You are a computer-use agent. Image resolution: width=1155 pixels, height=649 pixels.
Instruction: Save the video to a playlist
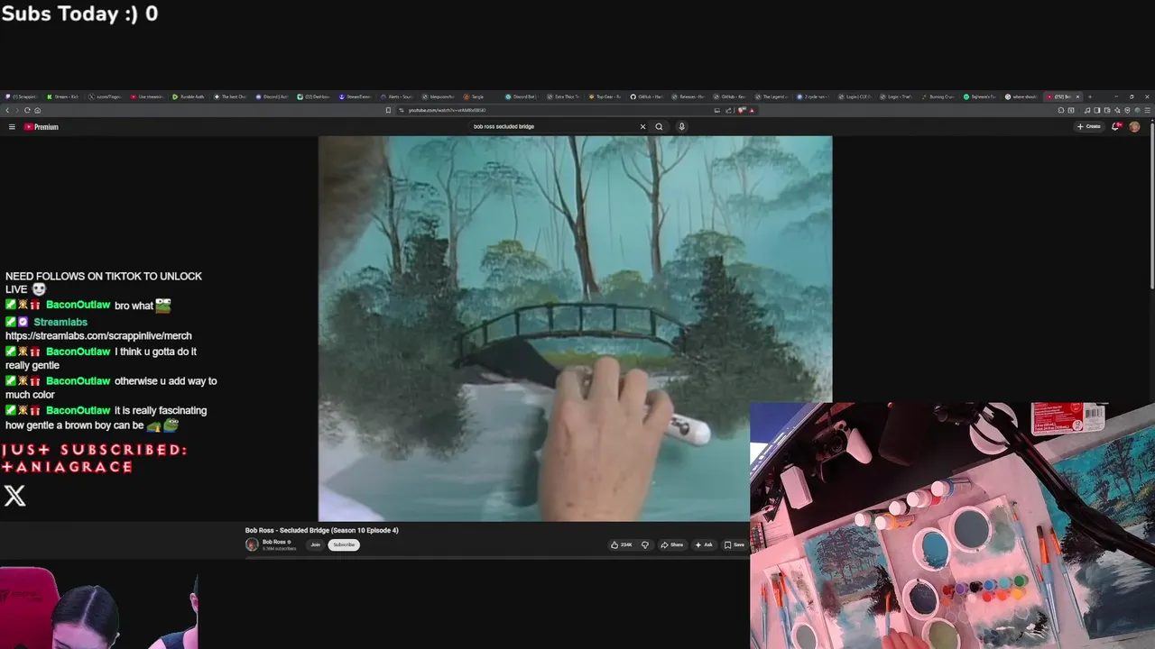point(735,544)
